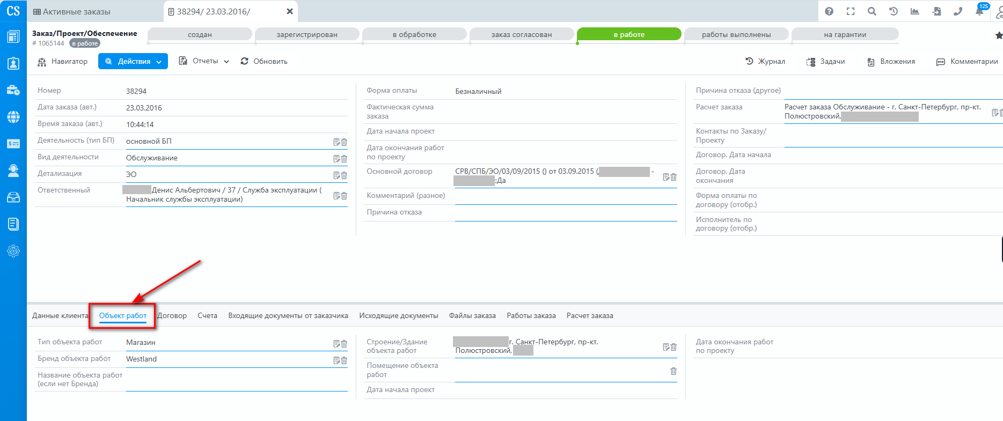
Task: Click the globe icon in left sidebar
Action: tap(13, 117)
